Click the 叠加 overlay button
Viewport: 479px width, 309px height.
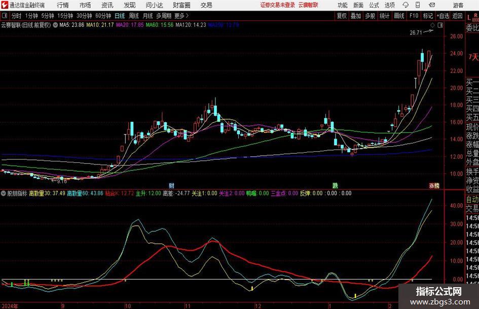[356, 16]
